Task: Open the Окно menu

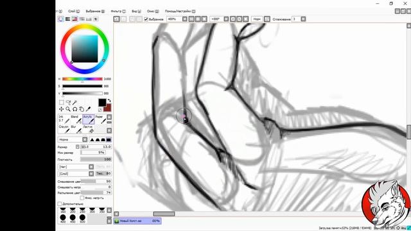Action: pos(153,12)
